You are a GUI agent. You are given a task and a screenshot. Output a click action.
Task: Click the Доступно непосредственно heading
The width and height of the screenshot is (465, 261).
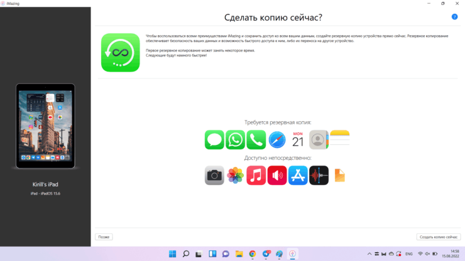point(278,158)
